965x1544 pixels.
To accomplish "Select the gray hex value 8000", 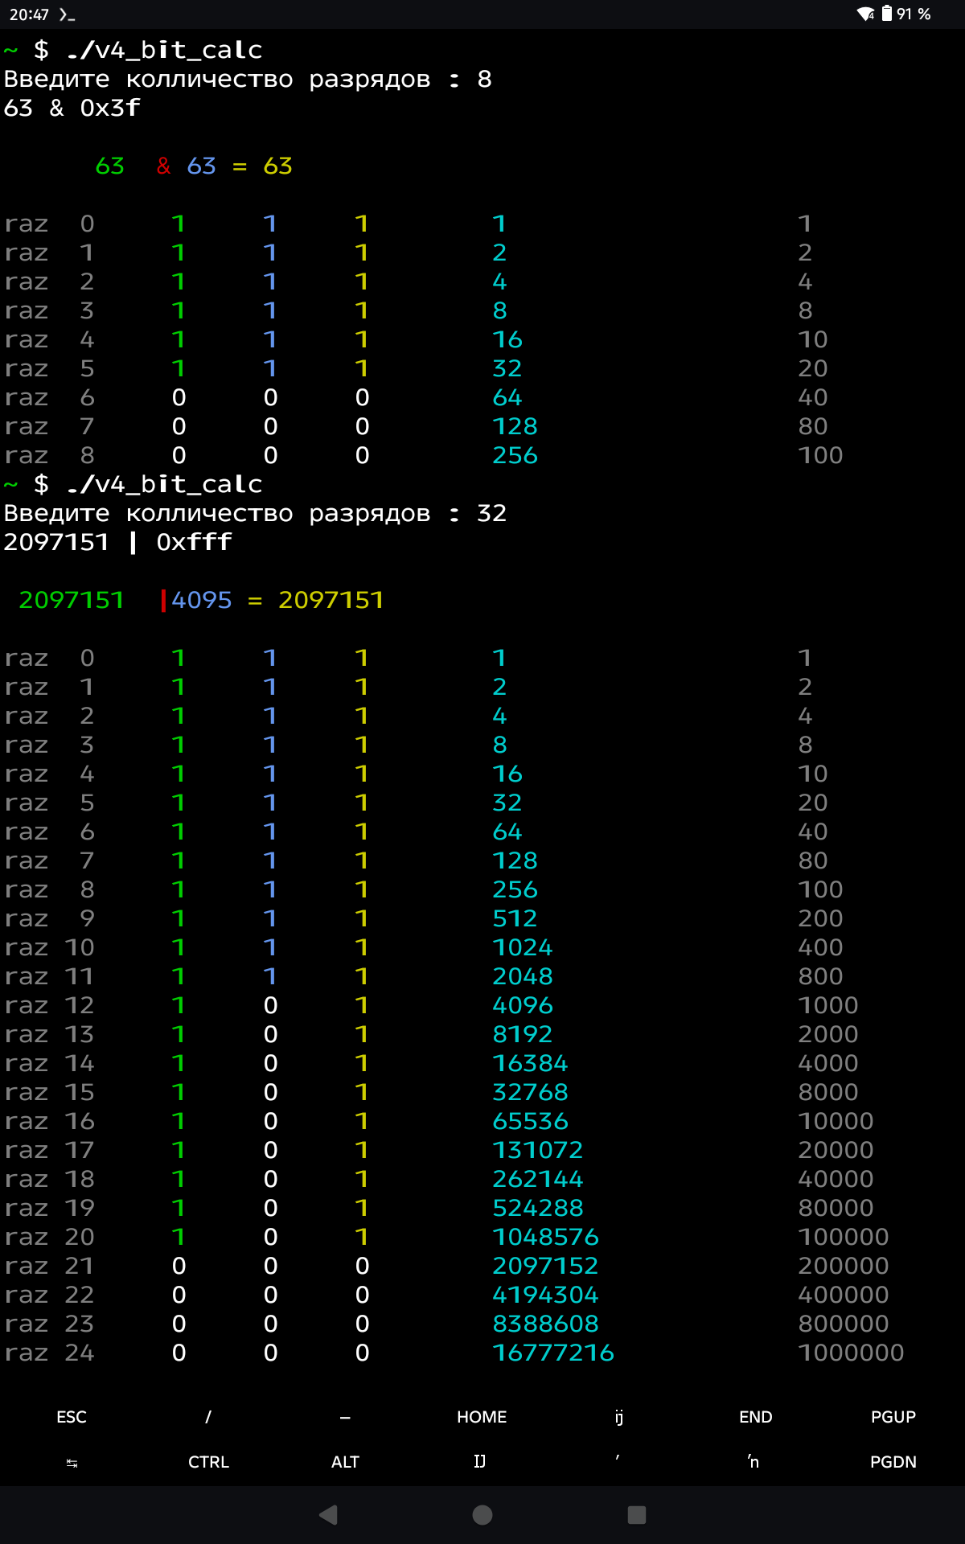I will (x=828, y=1092).
